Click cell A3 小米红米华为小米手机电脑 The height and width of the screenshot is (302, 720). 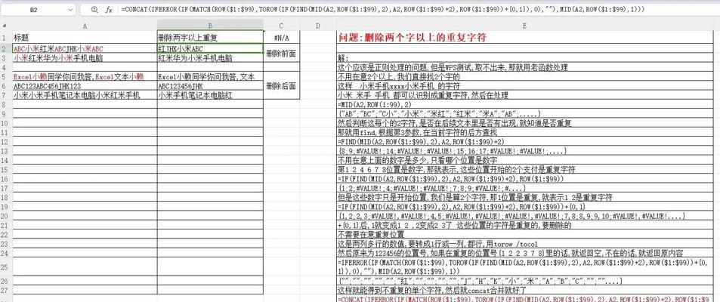pyautogui.click(x=85, y=58)
